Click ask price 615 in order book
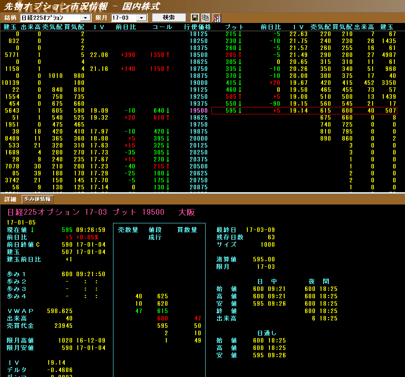This screenshot has height=377, width=405. (x=163, y=311)
